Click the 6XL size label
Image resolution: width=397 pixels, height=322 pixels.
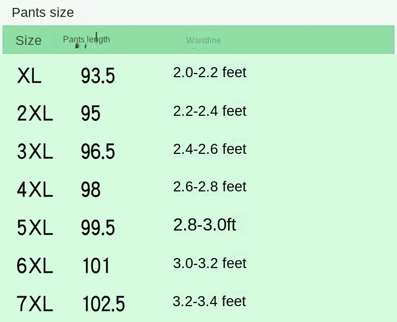click(x=35, y=266)
